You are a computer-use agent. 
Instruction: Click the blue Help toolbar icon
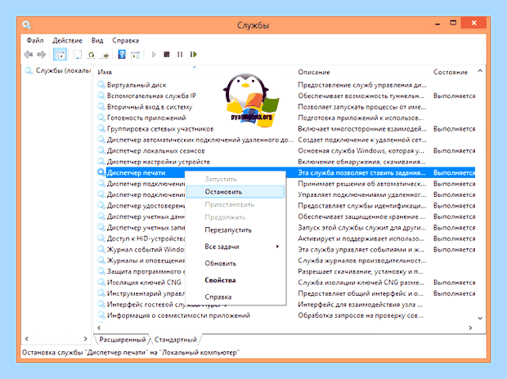[x=122, y=54]
